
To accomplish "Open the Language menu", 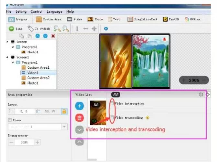I will 54,12.
